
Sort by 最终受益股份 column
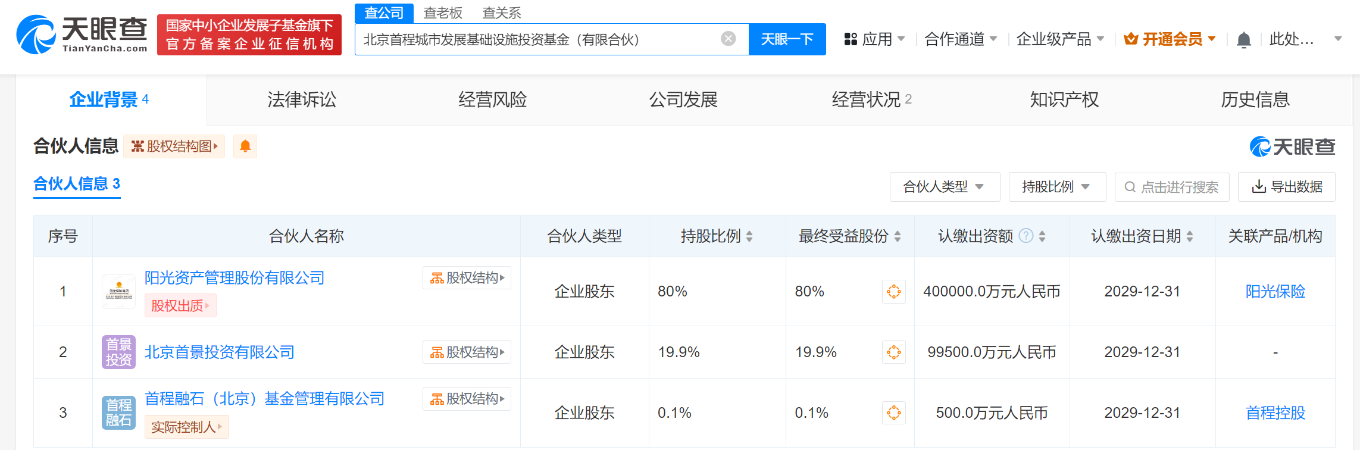(898, 236)
